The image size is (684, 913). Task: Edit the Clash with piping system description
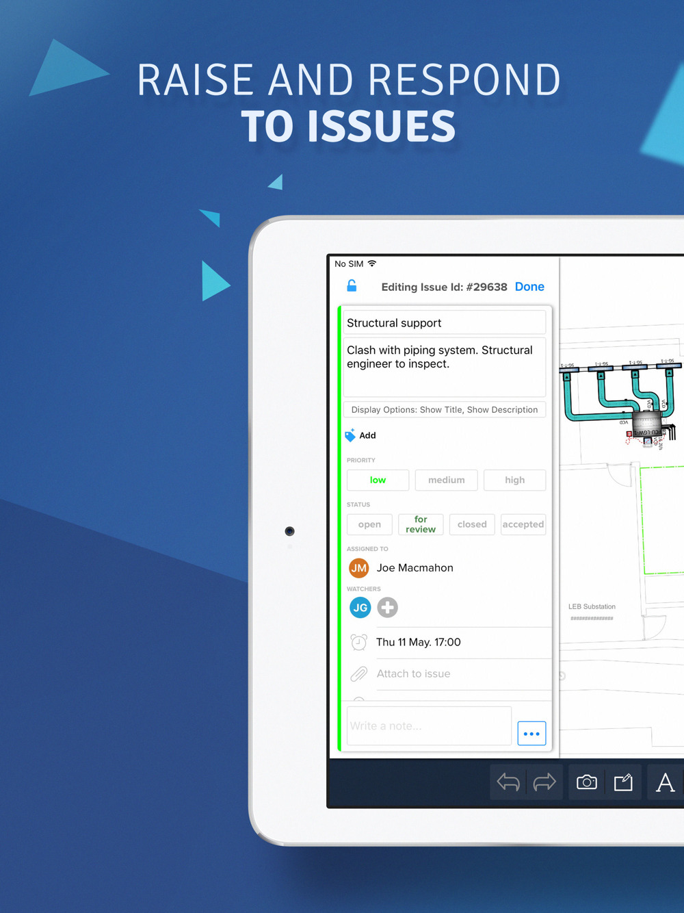[x=445, y=368]
